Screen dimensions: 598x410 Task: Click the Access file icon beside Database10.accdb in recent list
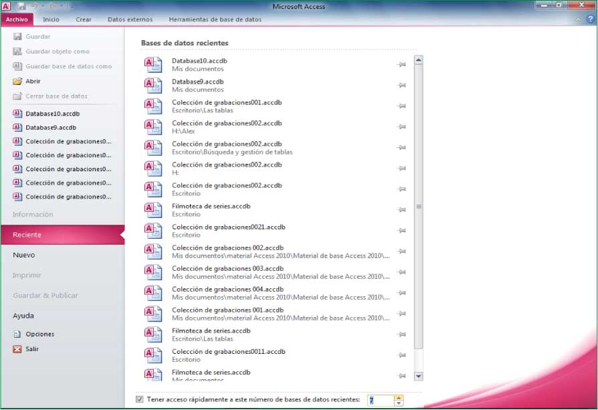coord(153,64)
